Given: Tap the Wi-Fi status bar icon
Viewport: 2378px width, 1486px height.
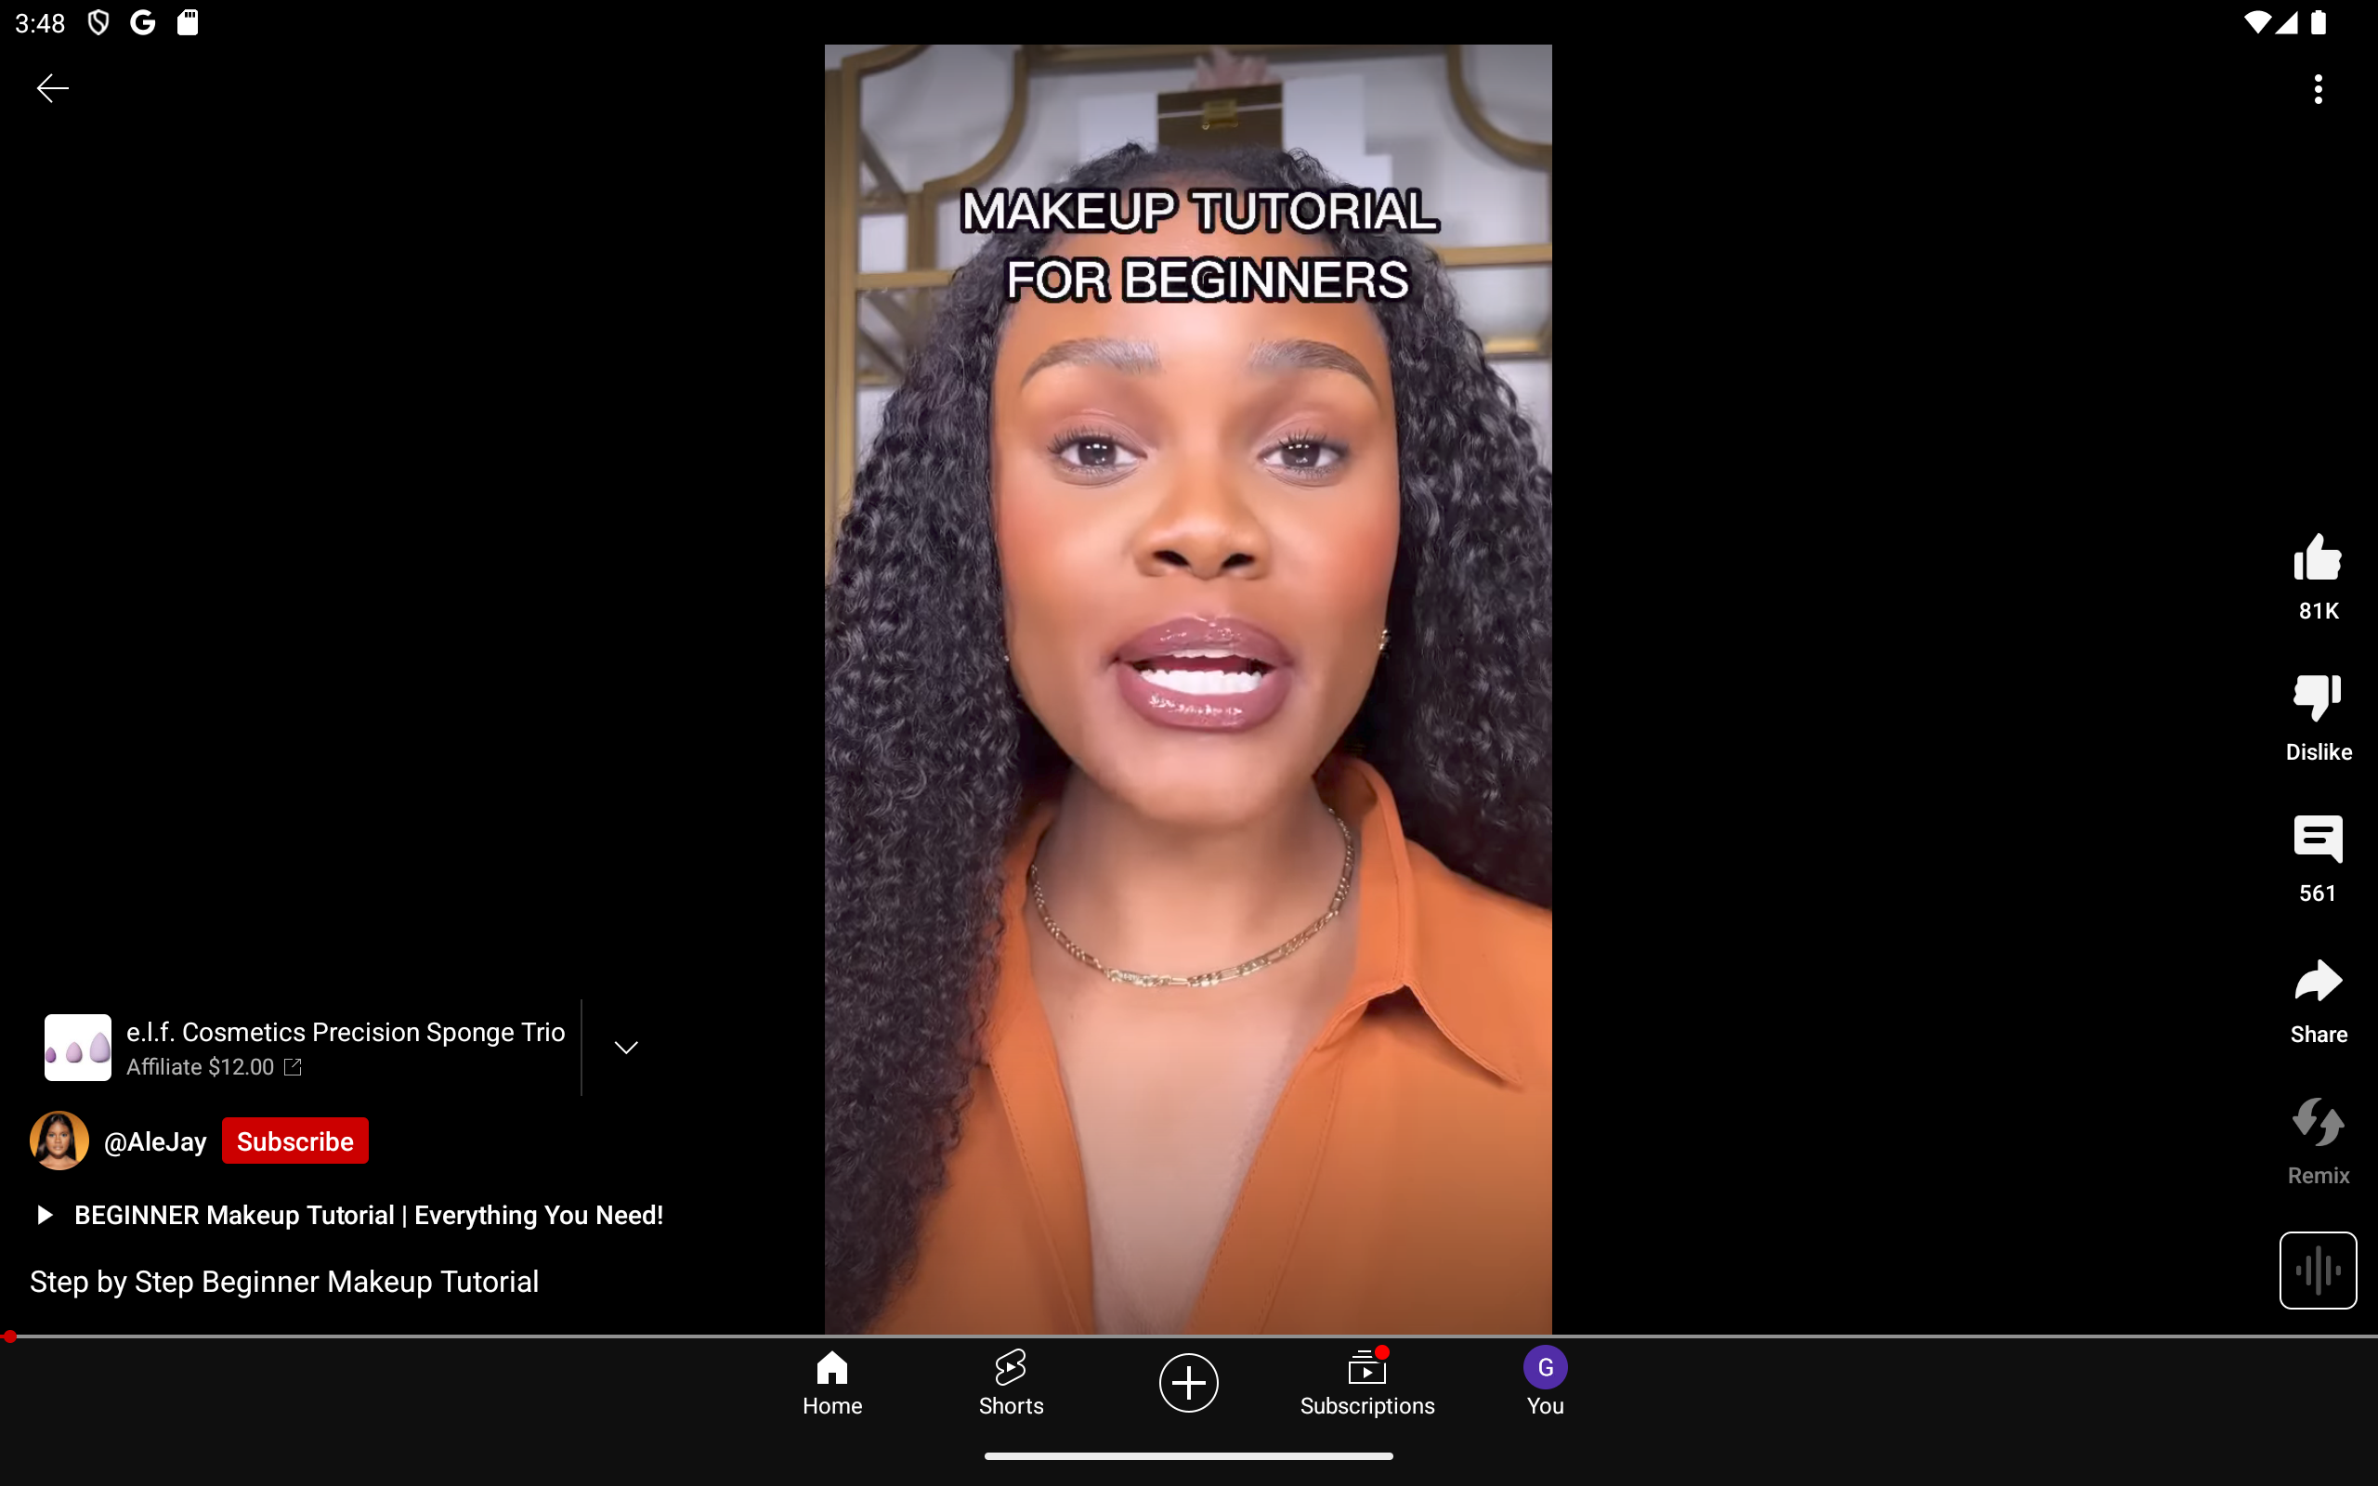Looking at the screenshot, I should 2257,22.
